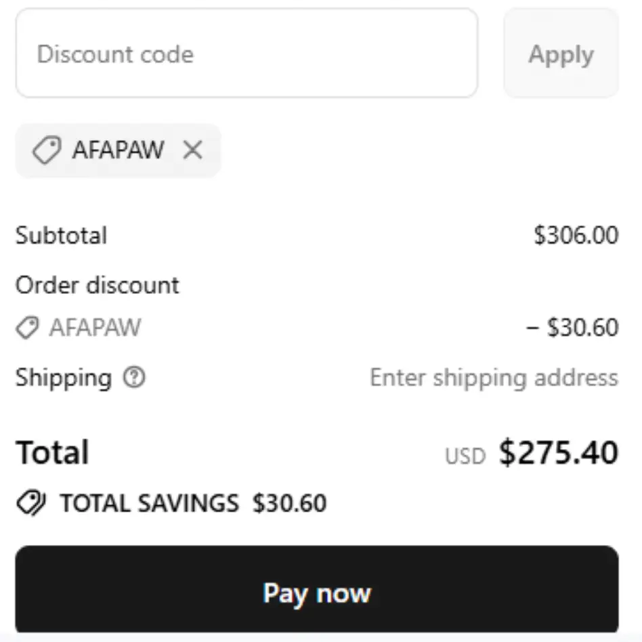Select the AFAPAW chip label text
The image size is (642, 642).
[118, 150]
